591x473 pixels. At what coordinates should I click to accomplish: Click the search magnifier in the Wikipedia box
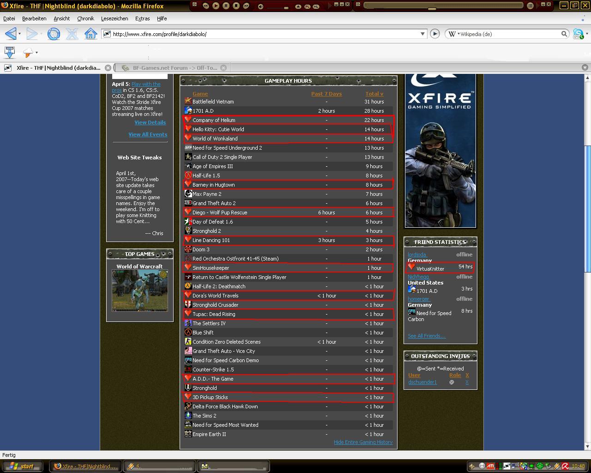click(564, 34)
